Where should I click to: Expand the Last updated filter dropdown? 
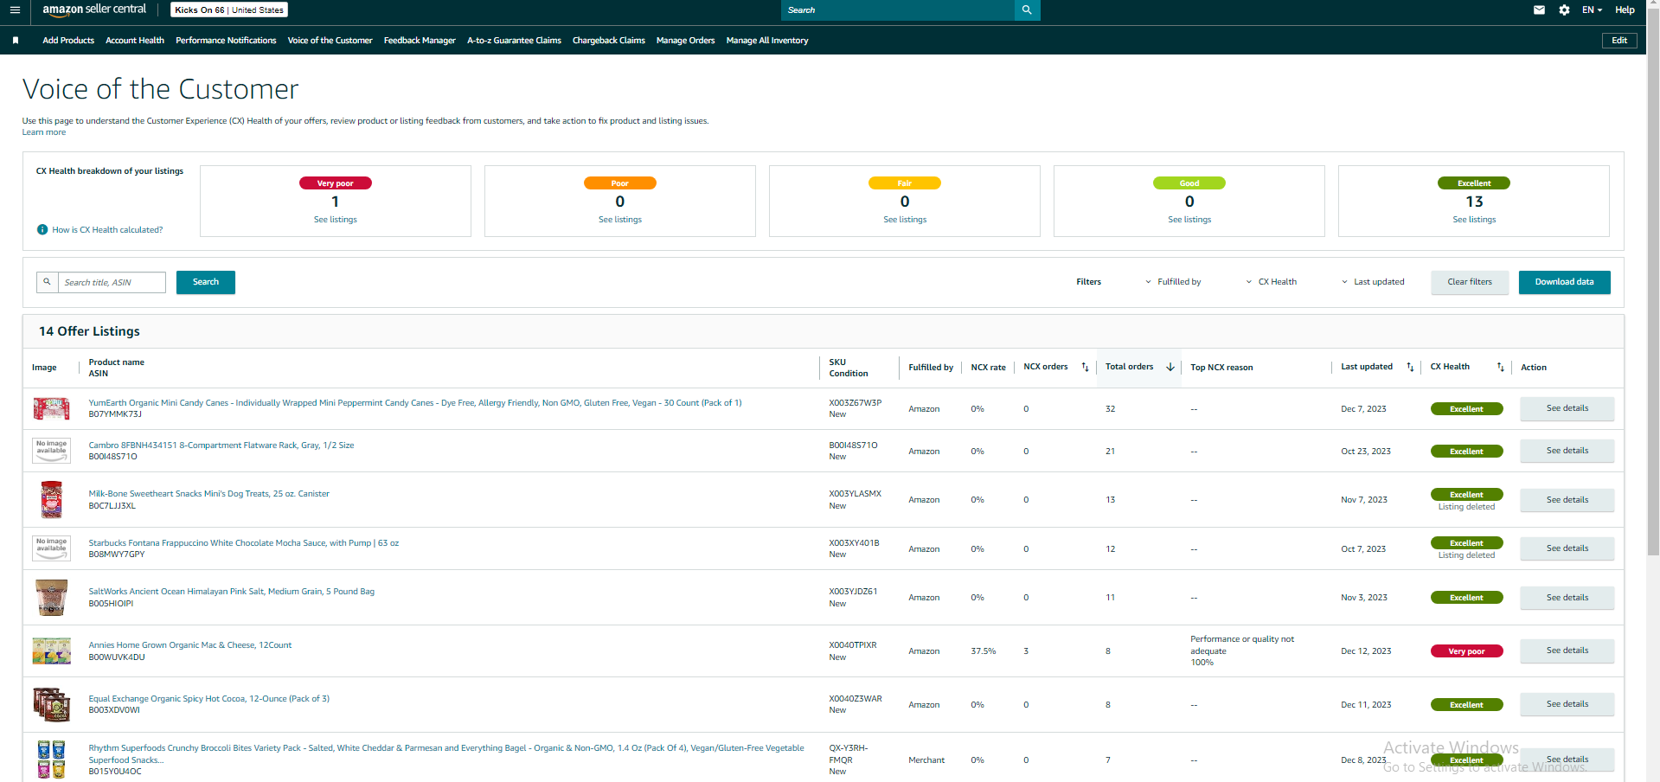click(1373, 282)
